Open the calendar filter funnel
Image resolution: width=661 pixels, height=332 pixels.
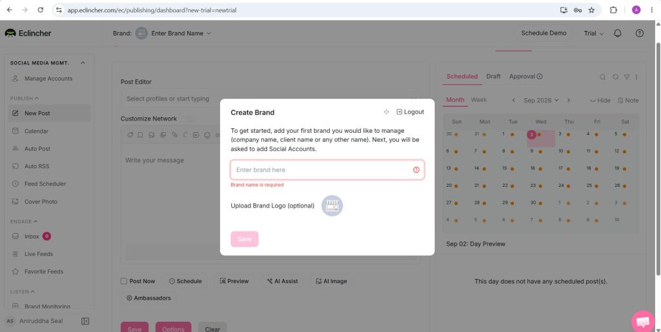627,77
